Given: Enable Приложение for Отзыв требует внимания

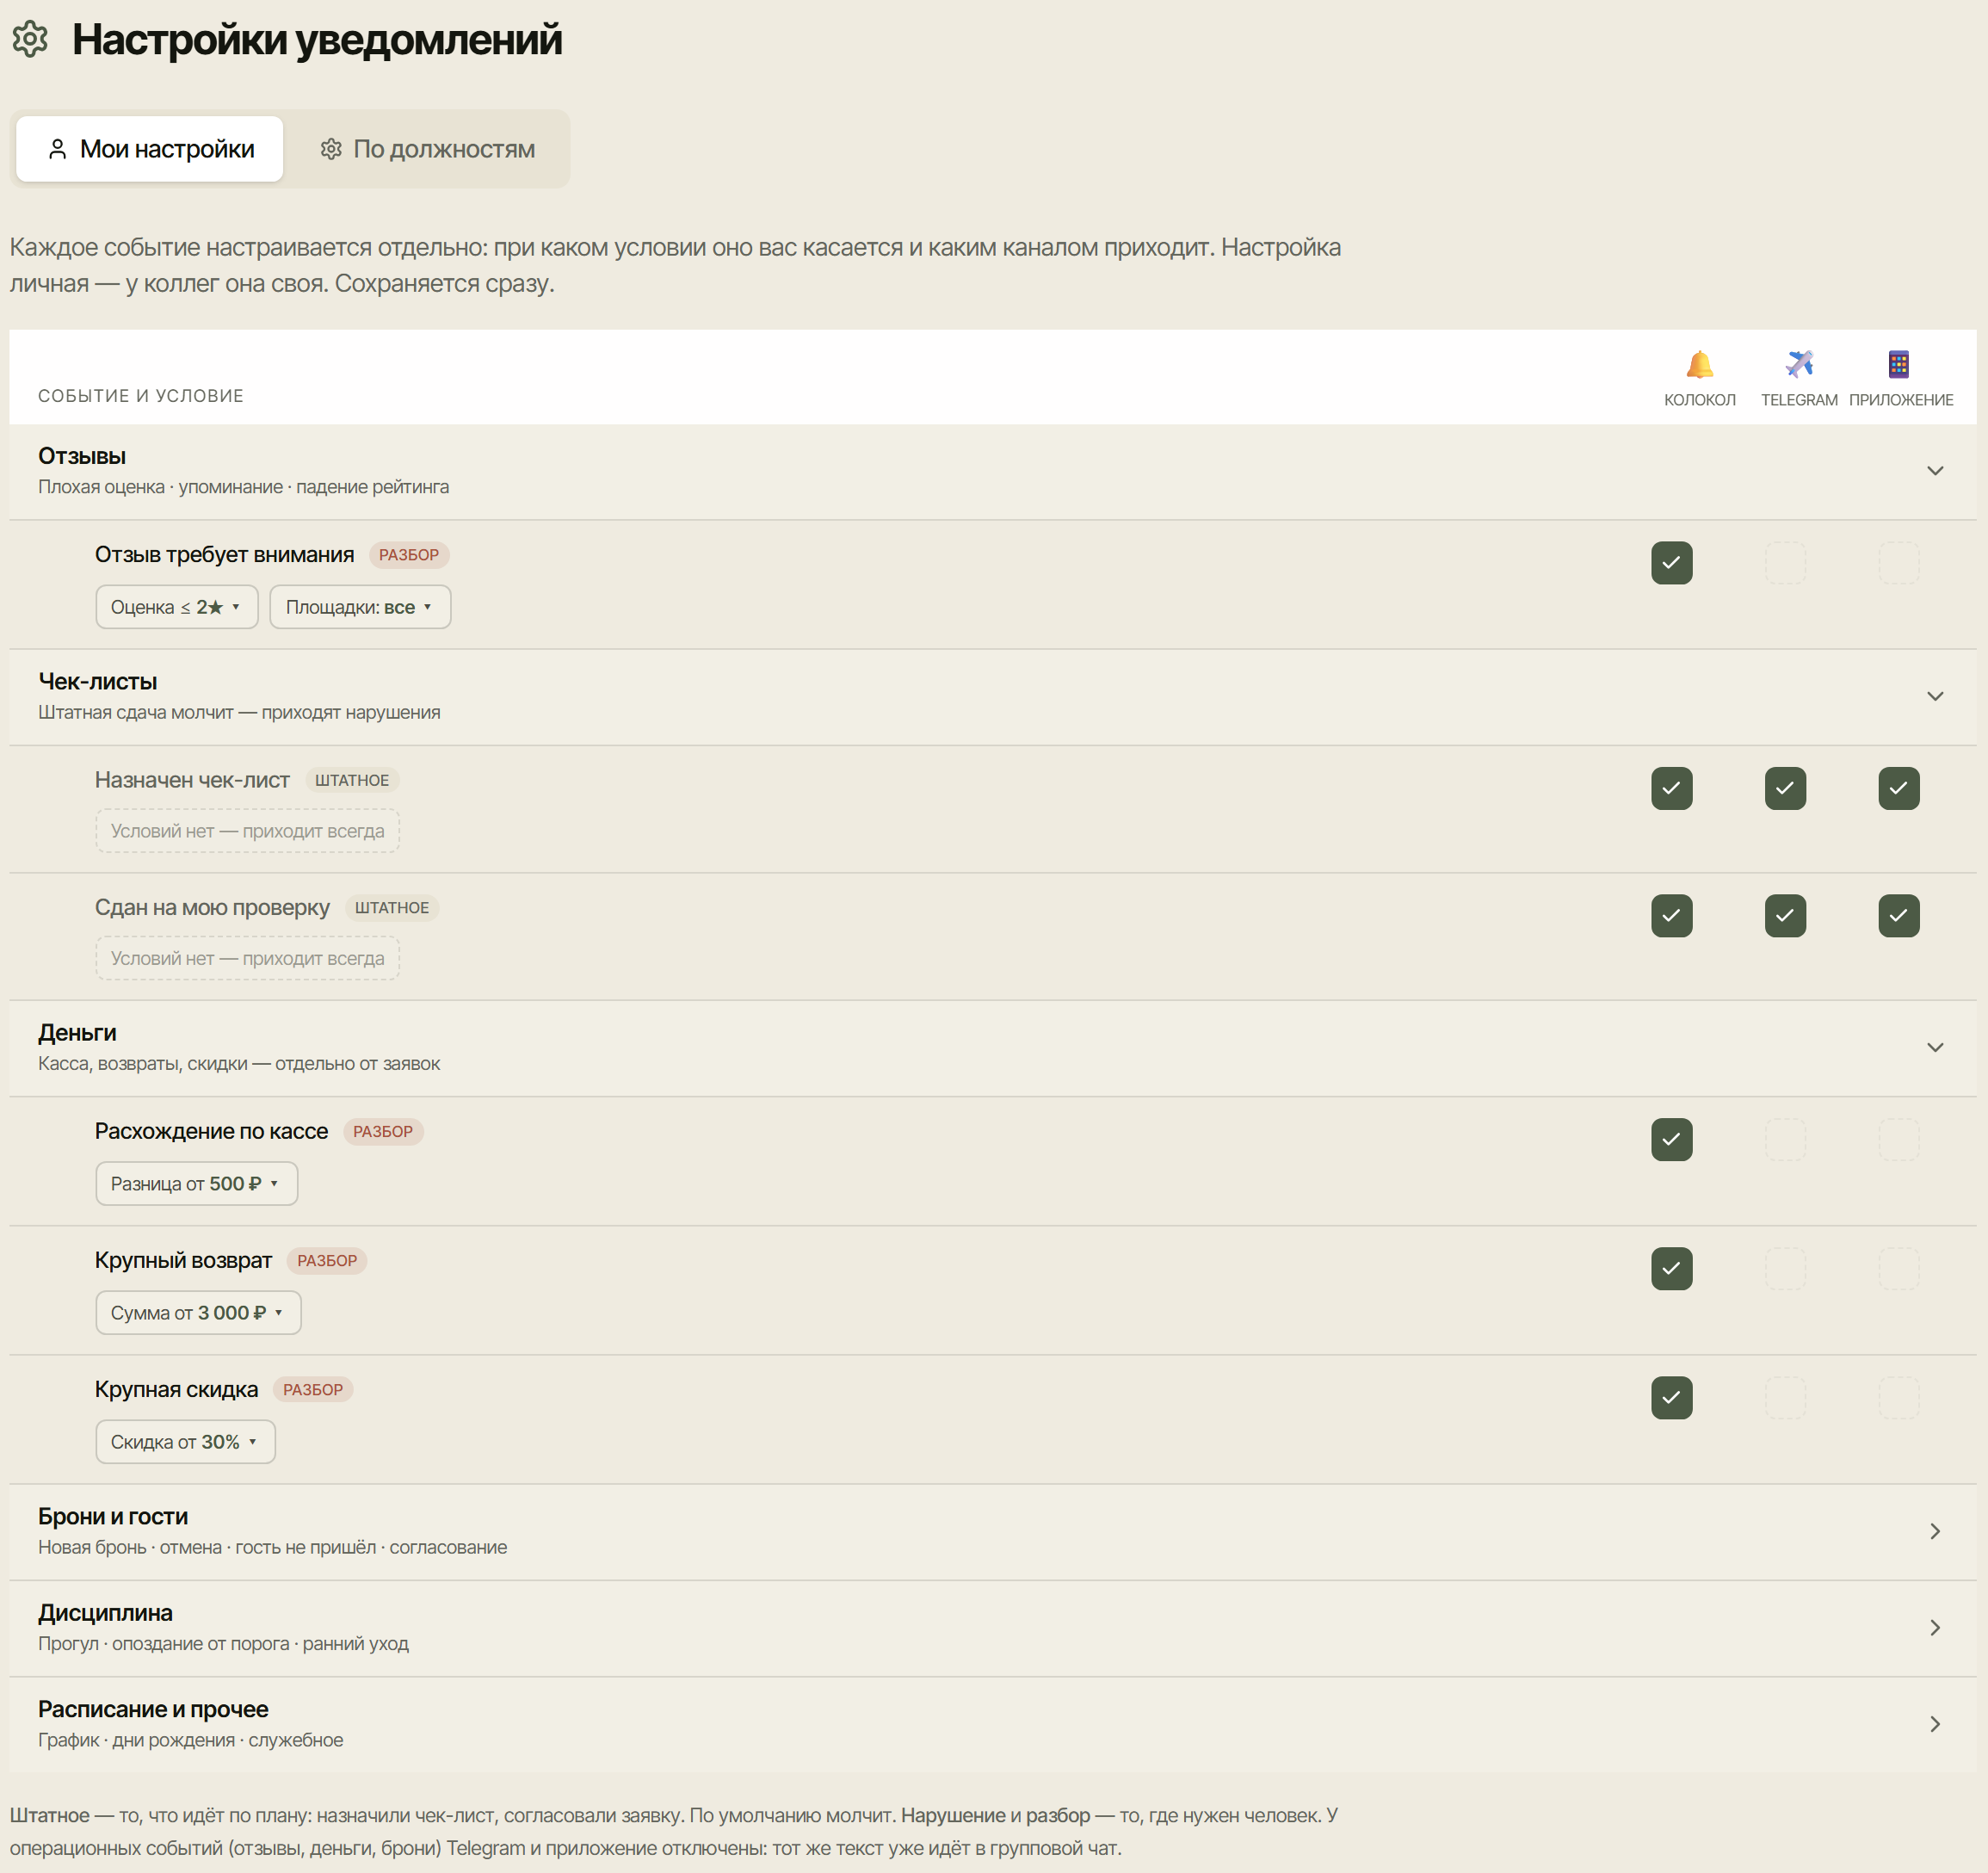Looking at the screenshot, I should tap(1898, 563).
